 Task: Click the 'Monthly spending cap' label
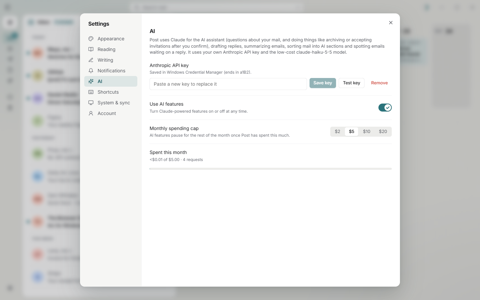[174, 128]
